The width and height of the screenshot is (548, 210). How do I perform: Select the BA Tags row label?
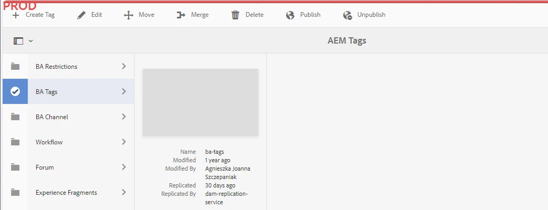pos(47,92)
